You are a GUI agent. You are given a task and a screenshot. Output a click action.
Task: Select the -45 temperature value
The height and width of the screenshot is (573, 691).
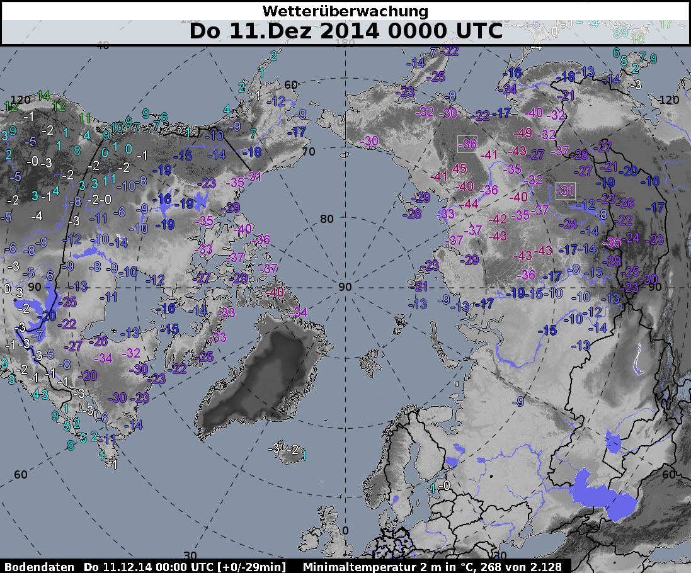pos(457,168)
